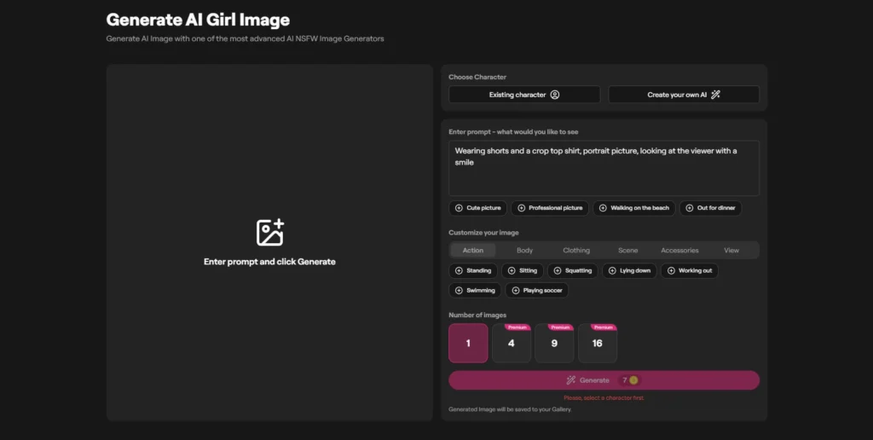Image resolution: width=873 pixels, height=440 pixels.
Task: Add the Professional picture prompt suggestion
Action: pos(550,208)
